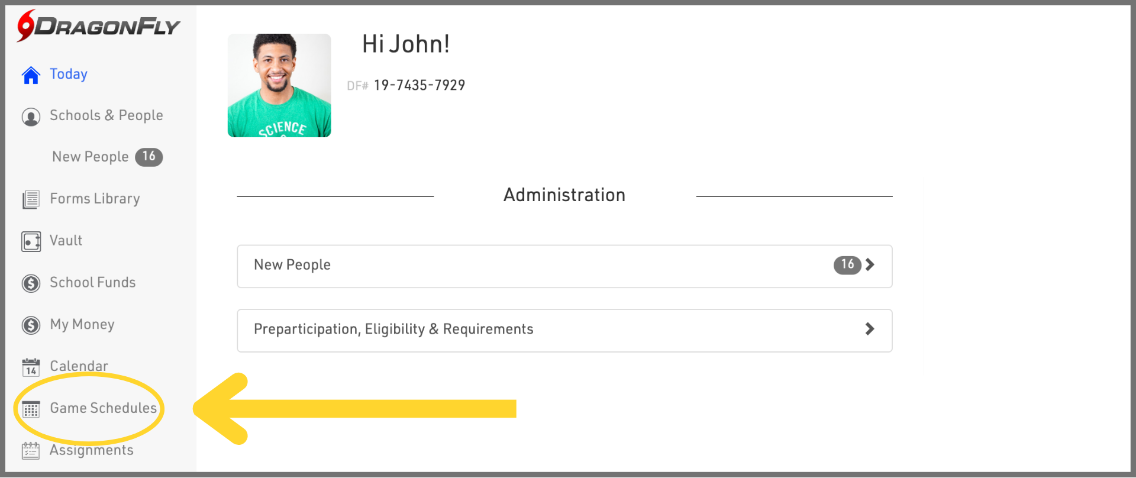Open New People in the sidebar
The width and height of the screenshot is (1136, 478).
[x=91, y=157]
